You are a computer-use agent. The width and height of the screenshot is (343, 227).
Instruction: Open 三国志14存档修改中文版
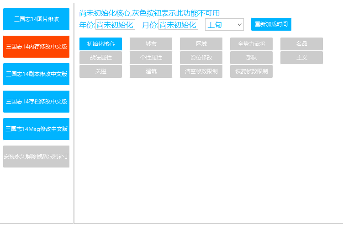click(x=37, y=102)
